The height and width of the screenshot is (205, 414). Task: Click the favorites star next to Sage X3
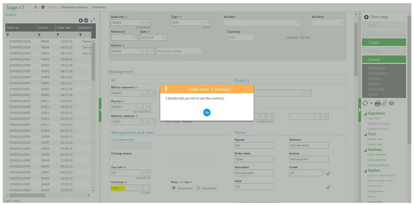(35, 7)
